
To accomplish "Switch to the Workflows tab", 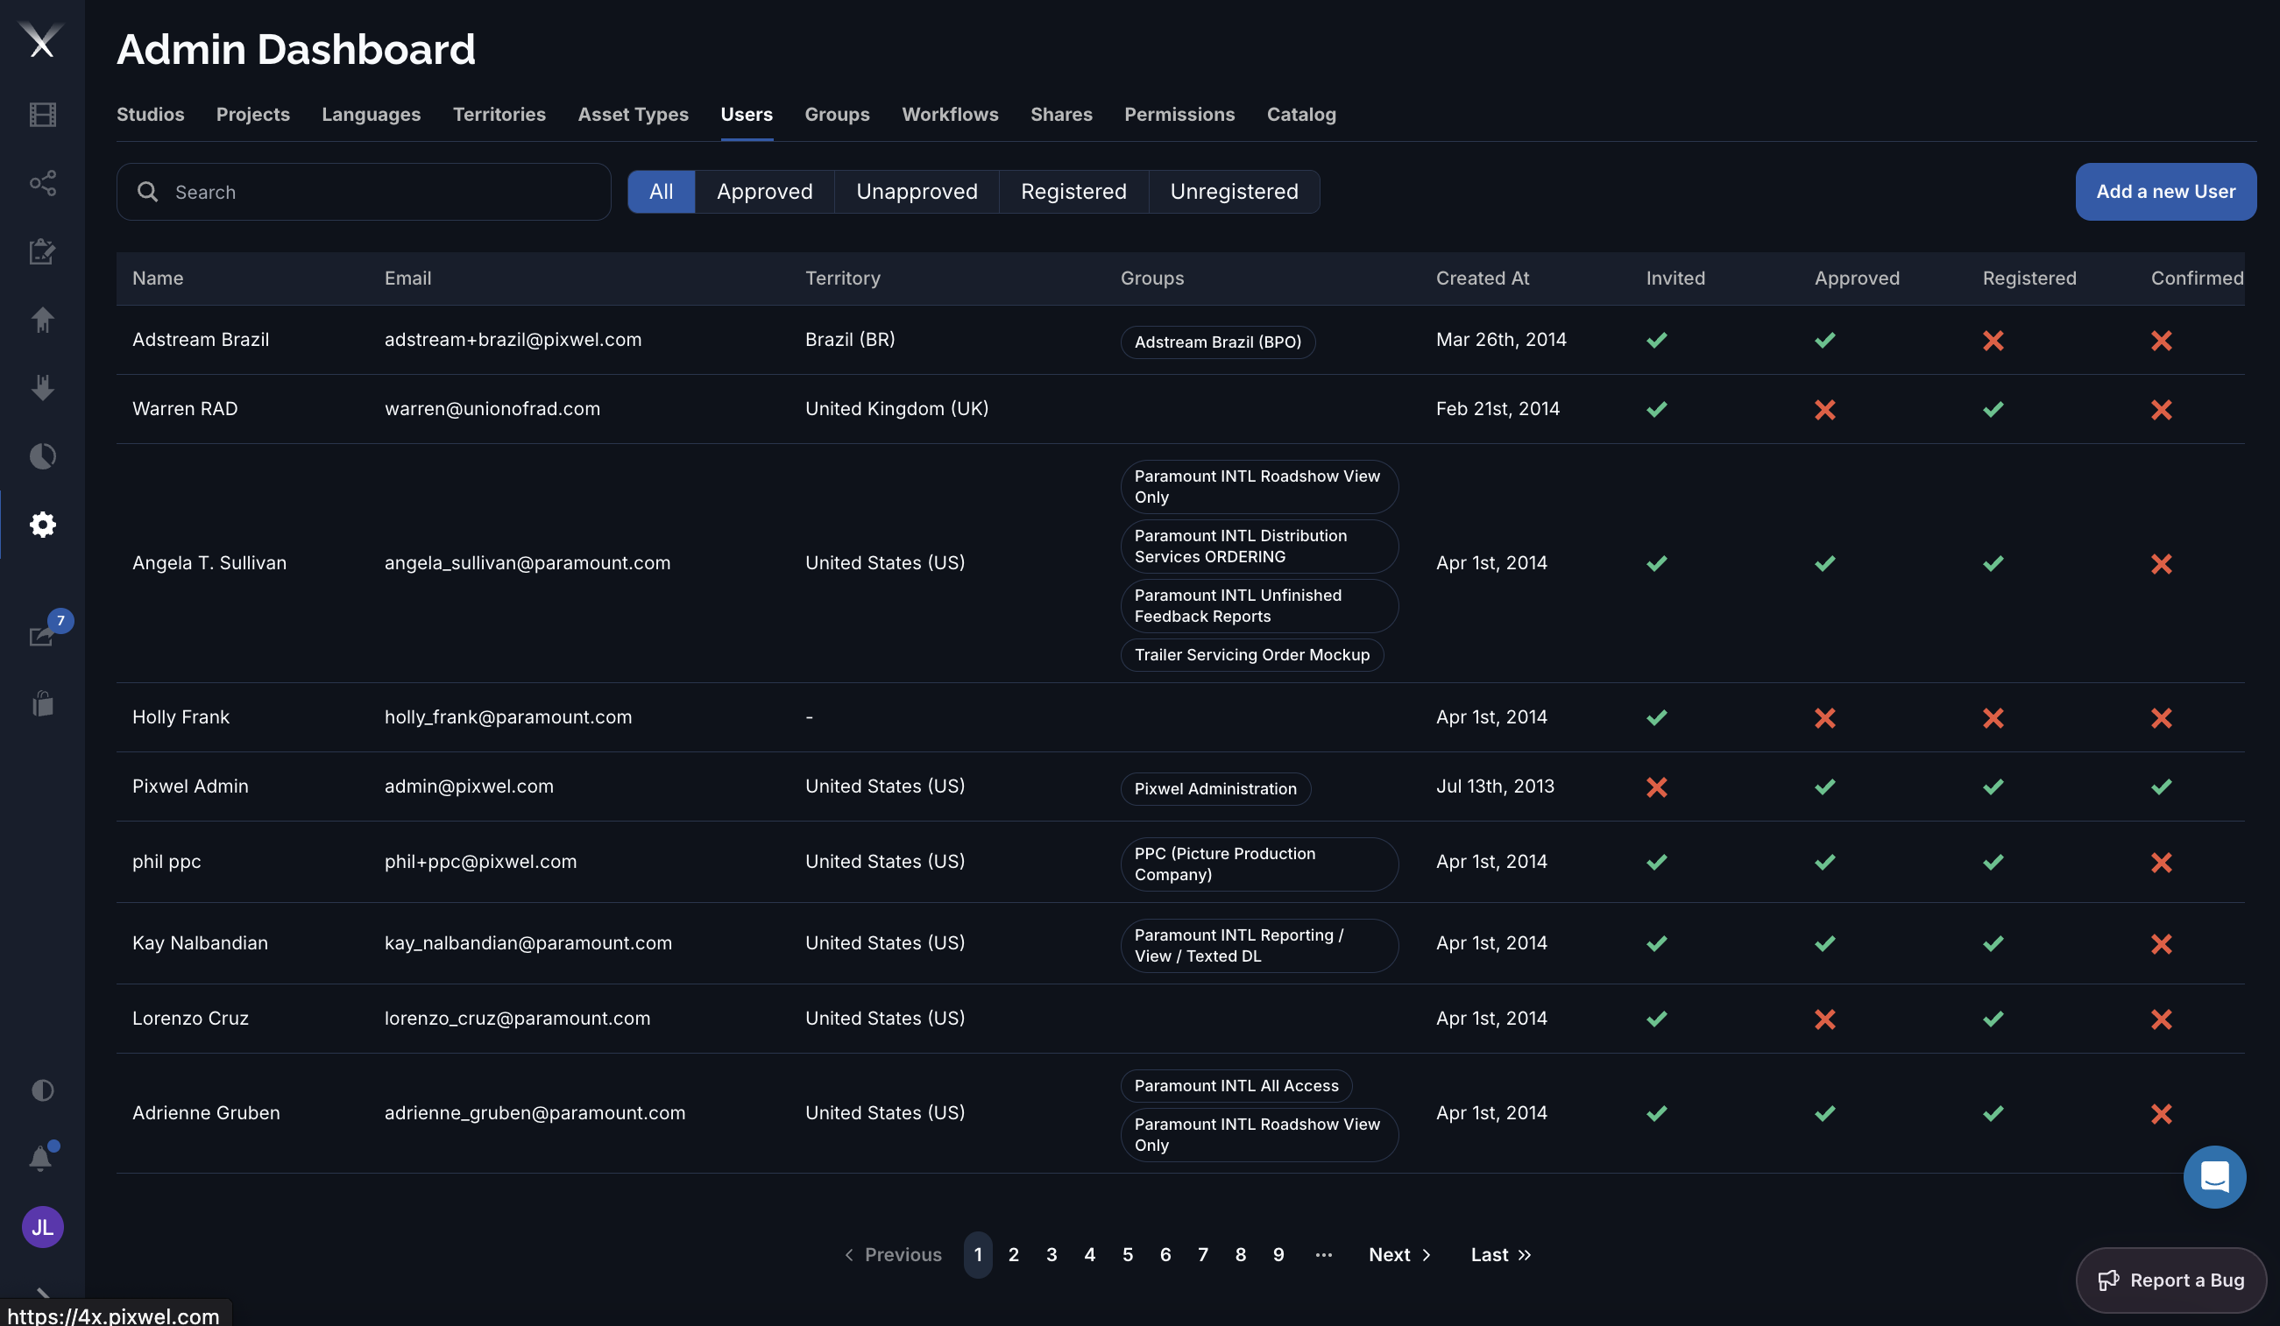I will [x=950, y=114].
